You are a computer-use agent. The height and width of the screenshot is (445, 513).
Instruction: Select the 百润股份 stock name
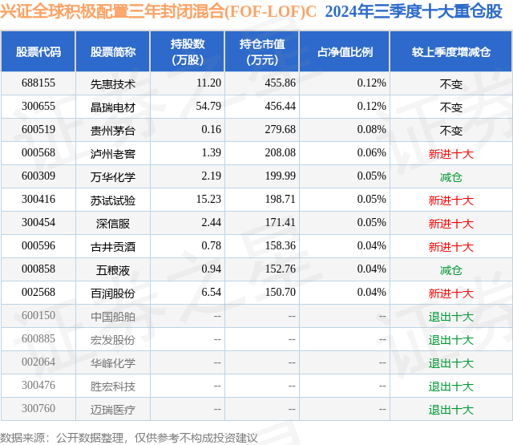[x=113, y=293]
